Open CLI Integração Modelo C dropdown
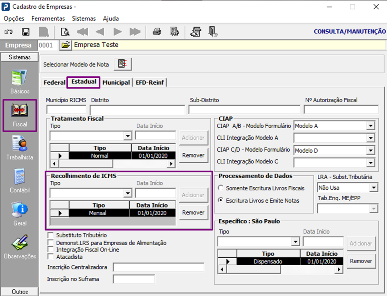This screenshot has height=296, width=387. point(370,163)
